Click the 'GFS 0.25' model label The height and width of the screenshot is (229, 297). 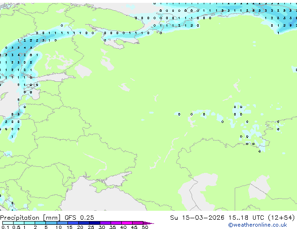[79, 218]
